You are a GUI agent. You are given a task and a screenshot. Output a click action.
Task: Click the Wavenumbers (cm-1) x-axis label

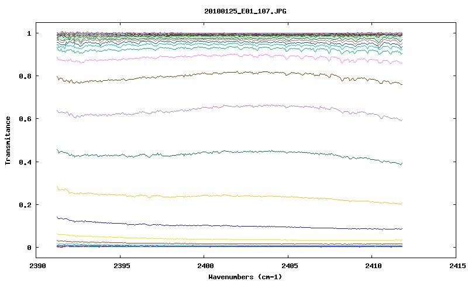coord(245,277)
